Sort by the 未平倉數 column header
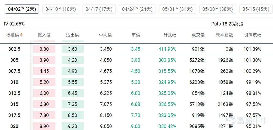The height and width of the screenshot is (130, 273). [224, 35]
